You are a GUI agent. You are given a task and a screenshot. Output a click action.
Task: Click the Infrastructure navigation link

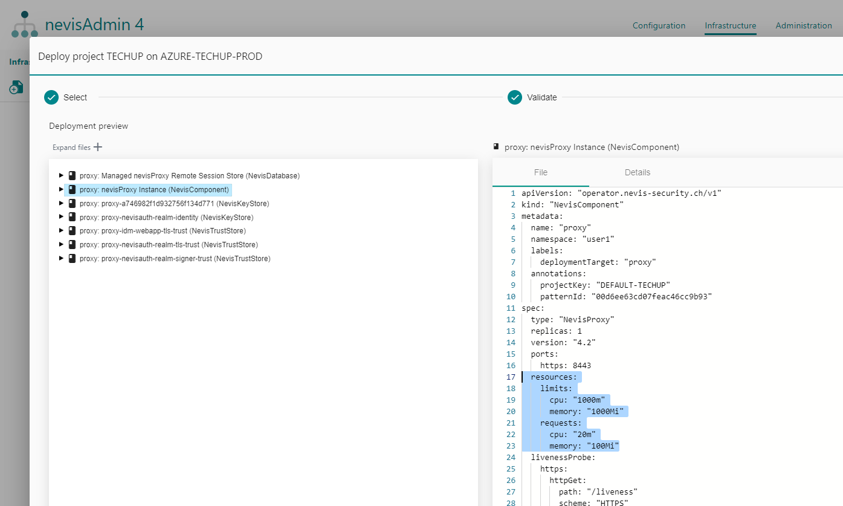coord(730,25)
